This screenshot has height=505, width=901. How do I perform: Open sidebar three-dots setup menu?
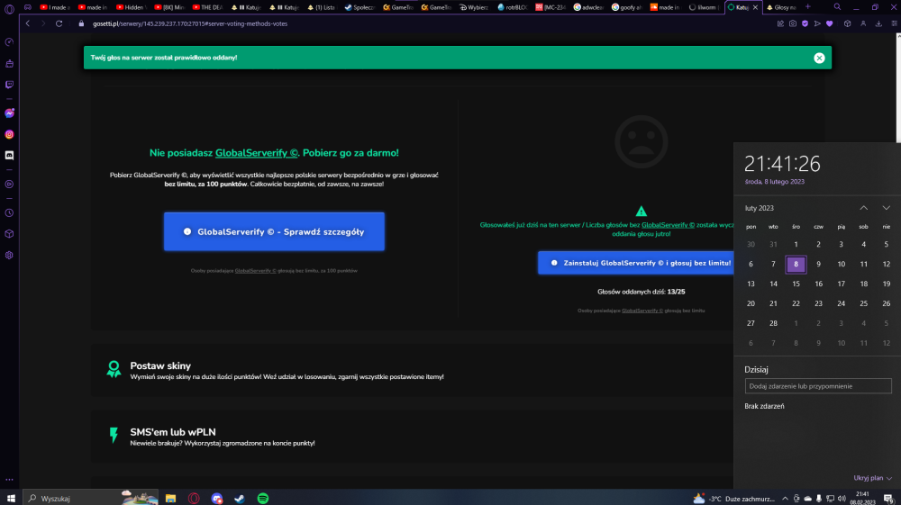tap(9, 479)
